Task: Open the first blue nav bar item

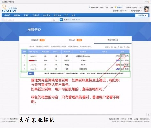Action: pos(7,15)
